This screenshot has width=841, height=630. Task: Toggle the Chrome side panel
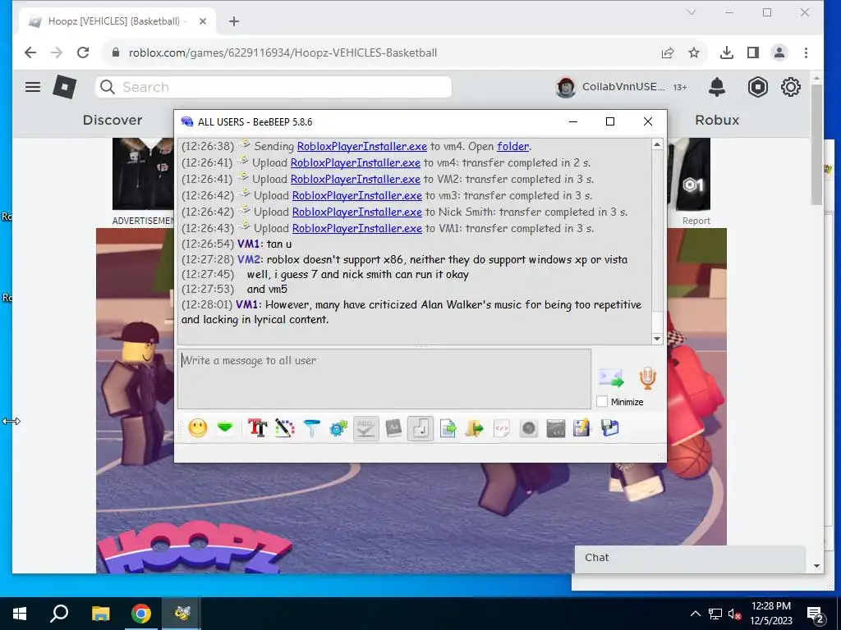[x=753, y=52]
